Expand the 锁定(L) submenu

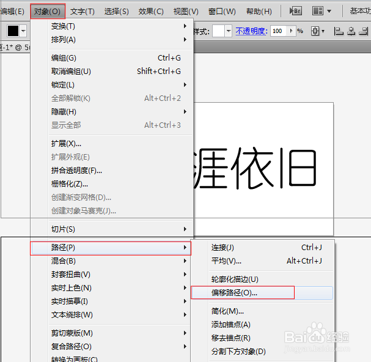click(x=120, y=85)
